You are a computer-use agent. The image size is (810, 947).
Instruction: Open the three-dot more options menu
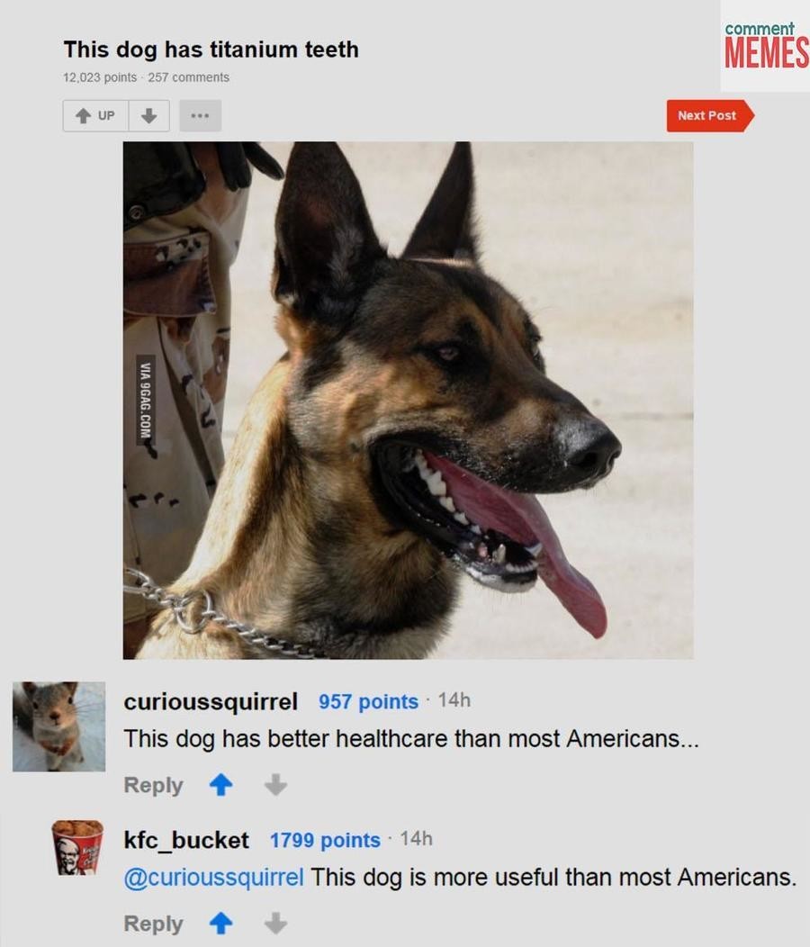(201, 115)
